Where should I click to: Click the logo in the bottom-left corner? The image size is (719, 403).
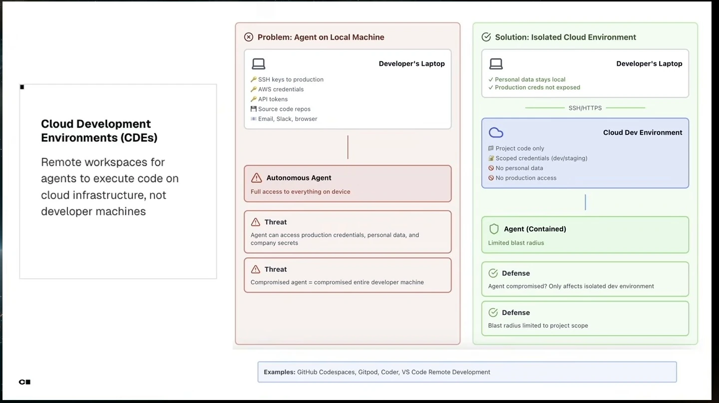click(x=25, y=382)
